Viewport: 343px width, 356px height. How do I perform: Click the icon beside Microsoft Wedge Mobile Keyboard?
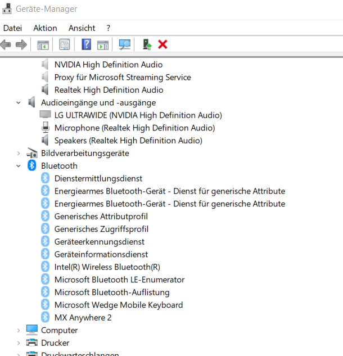tap(45, 304)
